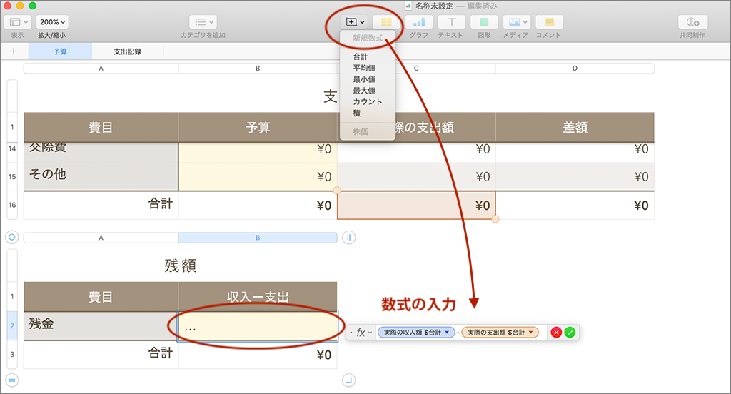This screenshot has height=394, width=731.
Task: Click the 合計 label cell in row 16
Action: click(101, 205)
